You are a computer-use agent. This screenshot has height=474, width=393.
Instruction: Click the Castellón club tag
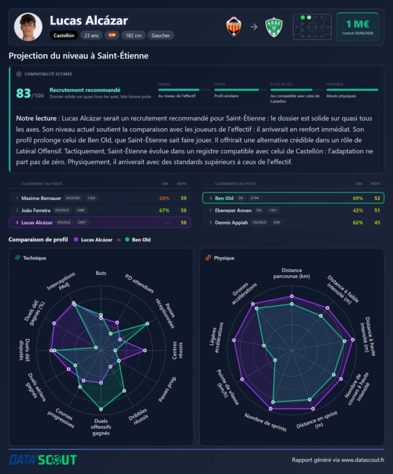(64, 35)
